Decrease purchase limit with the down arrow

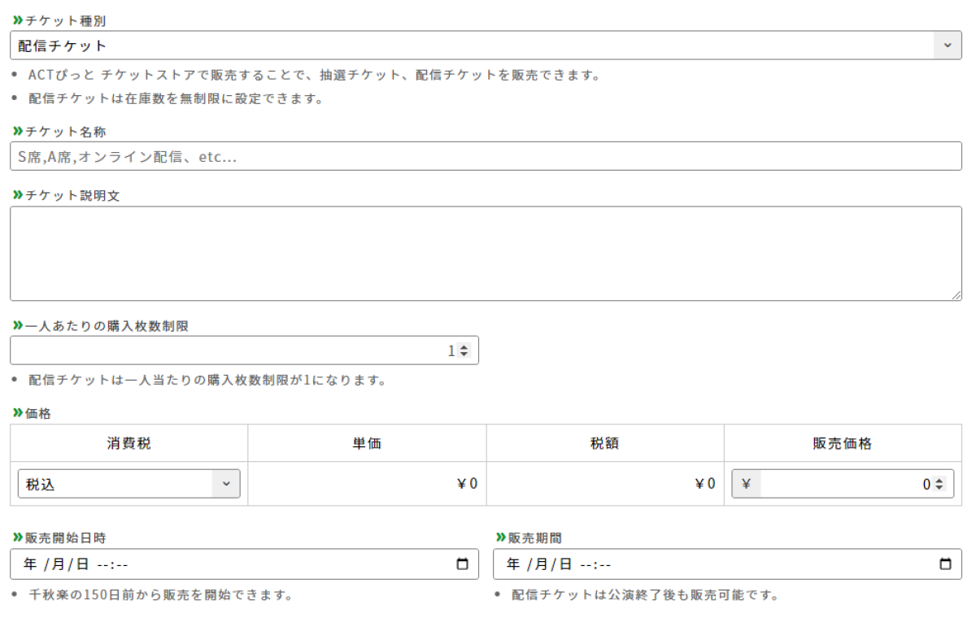(x=464, y=355)
